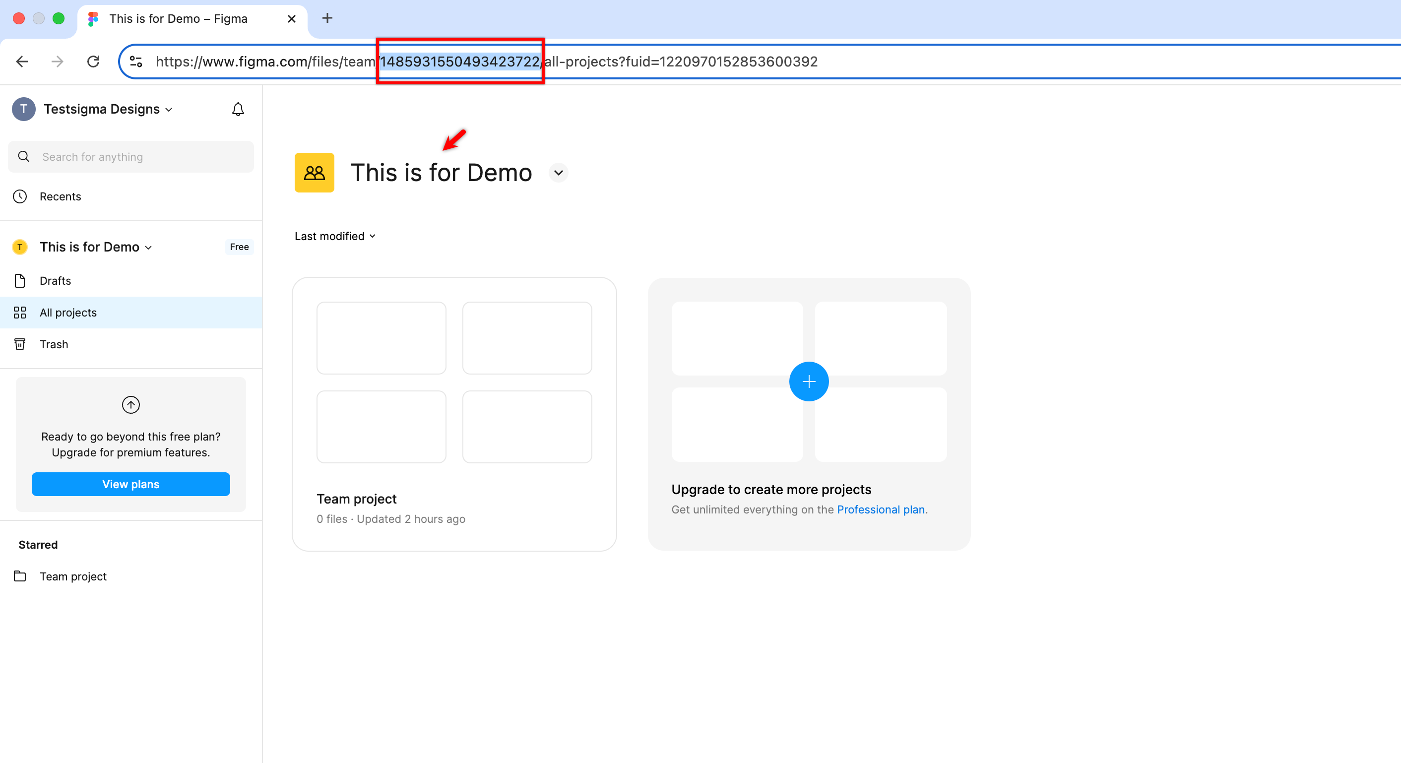Click the View plans button
Screen dimensions: 1401x763
click(130, 484)
